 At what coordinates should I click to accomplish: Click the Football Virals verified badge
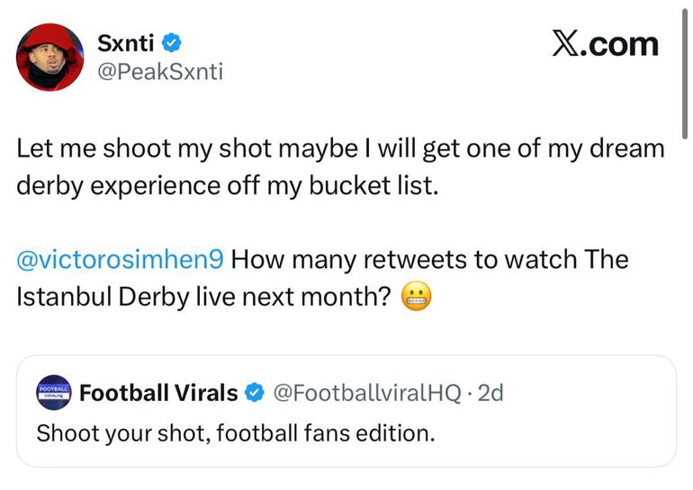255,393
